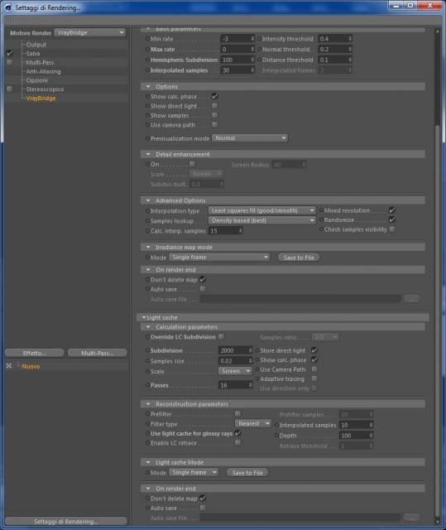Select the Nuovo render setting
Image resolution: width=446 pixels, height=530 pixels.
click(31, 366)
